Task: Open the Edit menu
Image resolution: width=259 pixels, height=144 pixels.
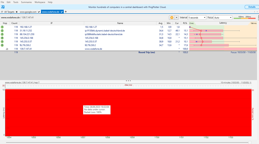Action: click(x=9, y=2)
